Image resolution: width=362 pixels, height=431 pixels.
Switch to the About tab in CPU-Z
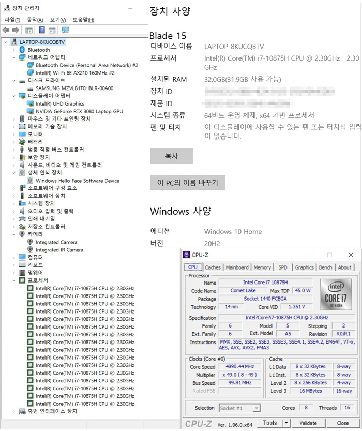point(344,267)
